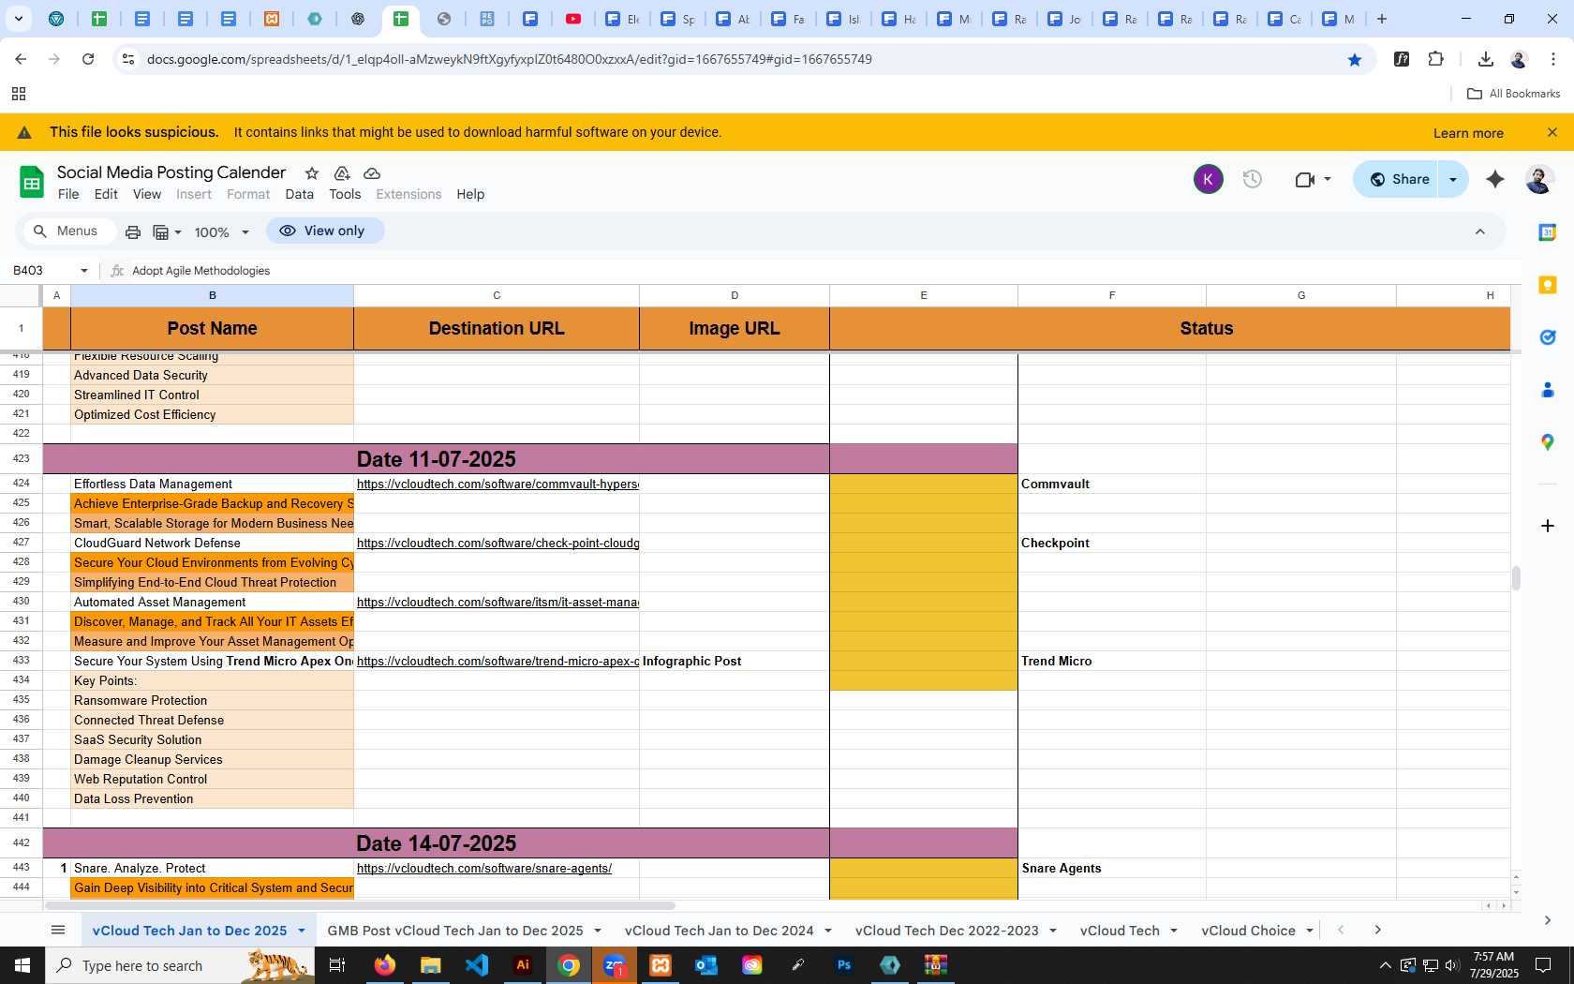This screenshot has height=984, width=1574.
Task: Open the all sheets list icon
Action: [58, 930]
